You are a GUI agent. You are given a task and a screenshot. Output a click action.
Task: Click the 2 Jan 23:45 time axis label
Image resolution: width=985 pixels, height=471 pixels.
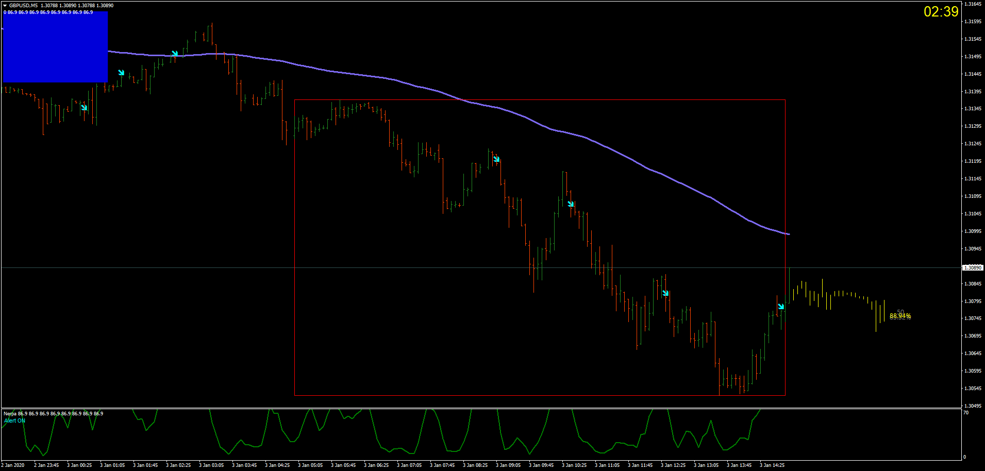coord(46,465)
